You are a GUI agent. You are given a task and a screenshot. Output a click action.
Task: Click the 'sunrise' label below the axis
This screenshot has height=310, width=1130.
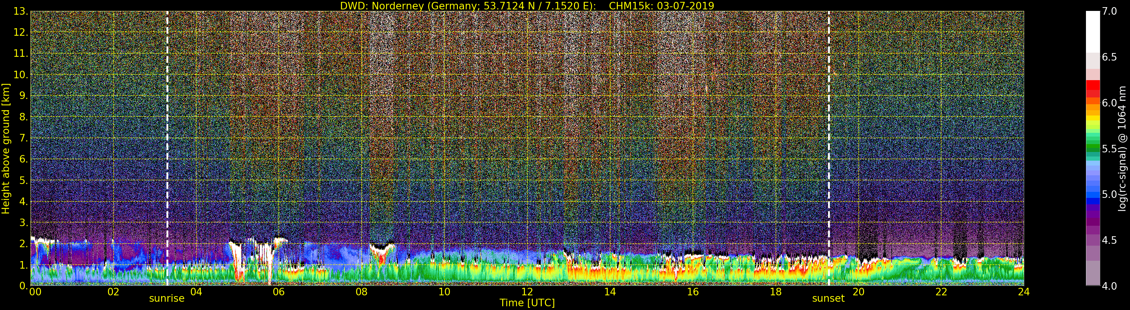pos(167,299)
